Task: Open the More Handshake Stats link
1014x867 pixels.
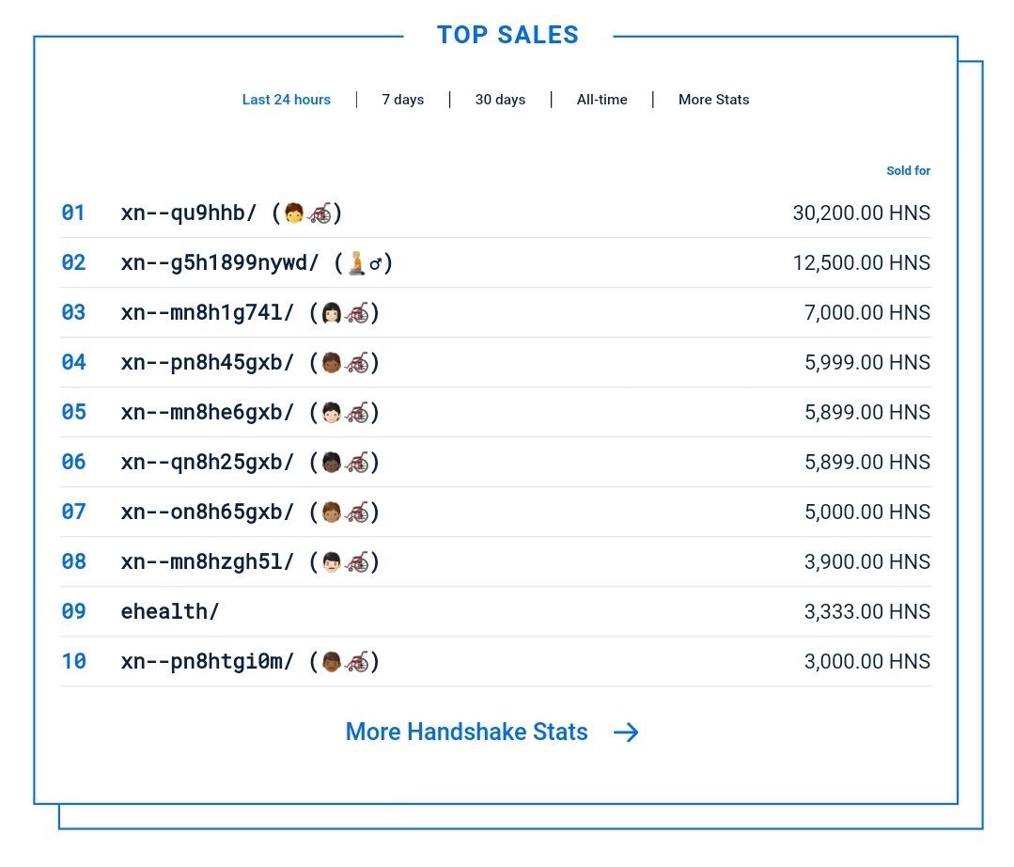Action: click(x=466, y=732)
